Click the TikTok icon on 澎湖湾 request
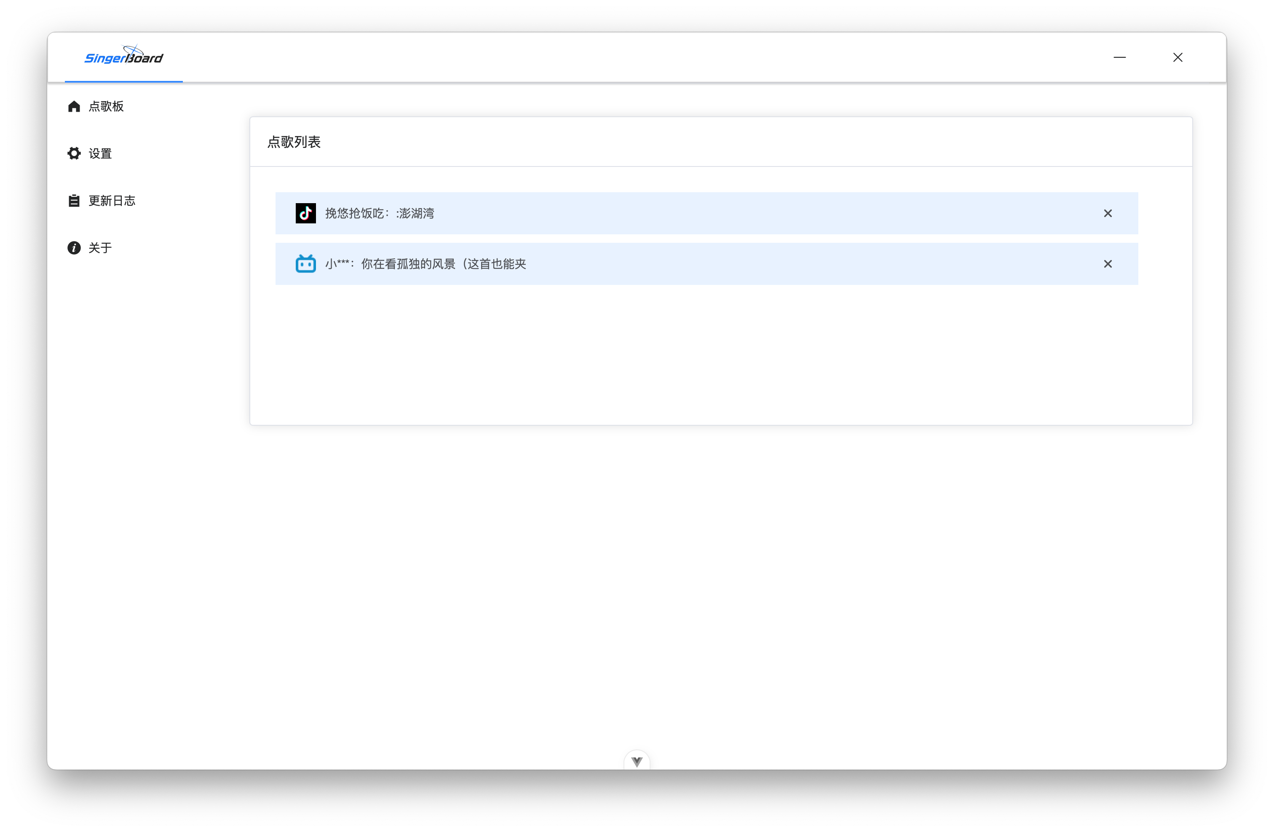Image resolution: width=1274 pixels, height=832 pixels. pyautogui.click(x=306, y=213)
